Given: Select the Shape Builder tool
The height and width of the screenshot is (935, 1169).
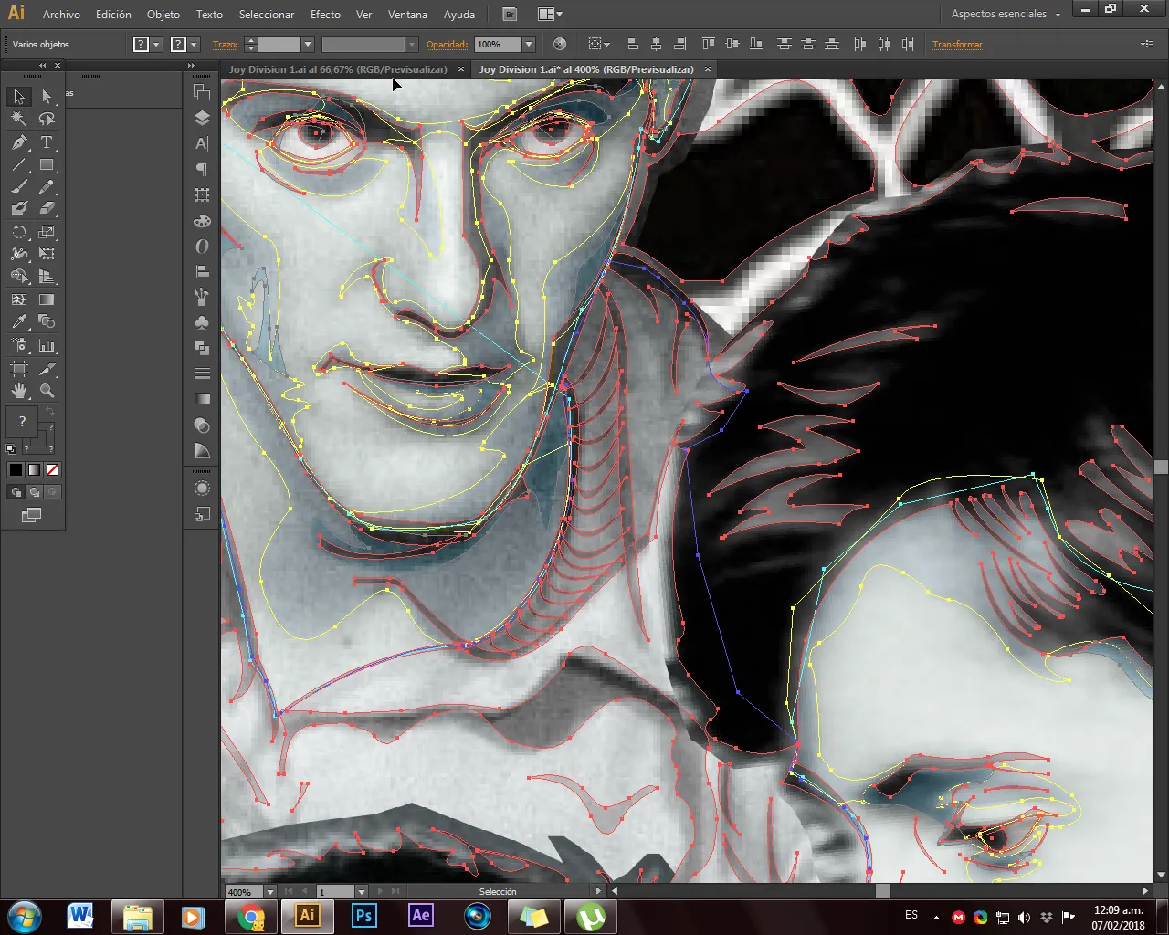Looking at the screenshot, I should pos(19,277).
